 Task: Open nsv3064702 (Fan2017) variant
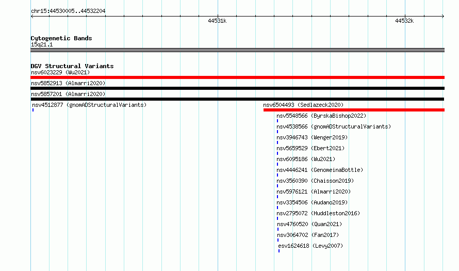(308, 235)
